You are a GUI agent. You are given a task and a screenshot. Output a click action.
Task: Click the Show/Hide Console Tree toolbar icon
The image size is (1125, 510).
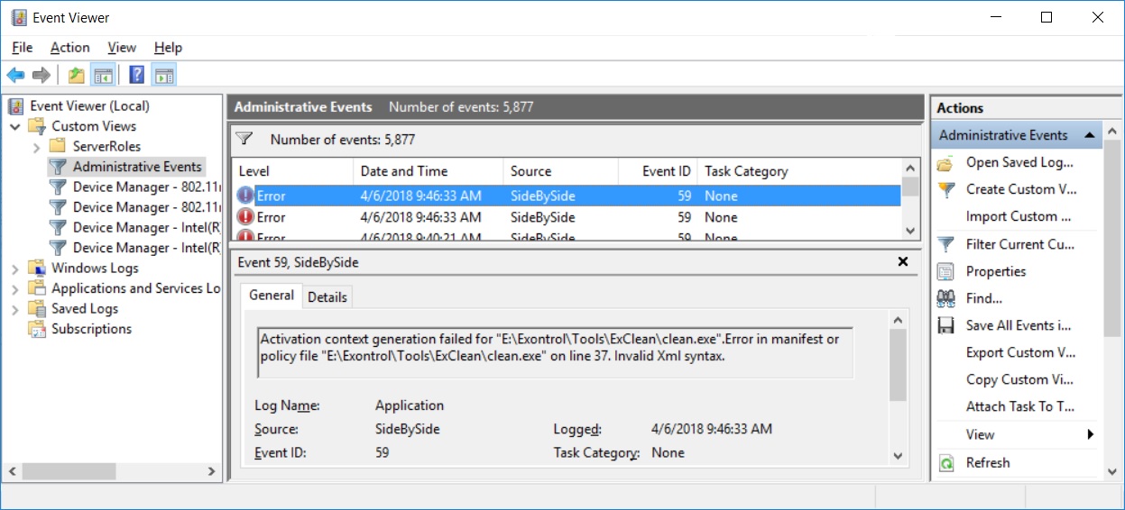pos(103,75)
